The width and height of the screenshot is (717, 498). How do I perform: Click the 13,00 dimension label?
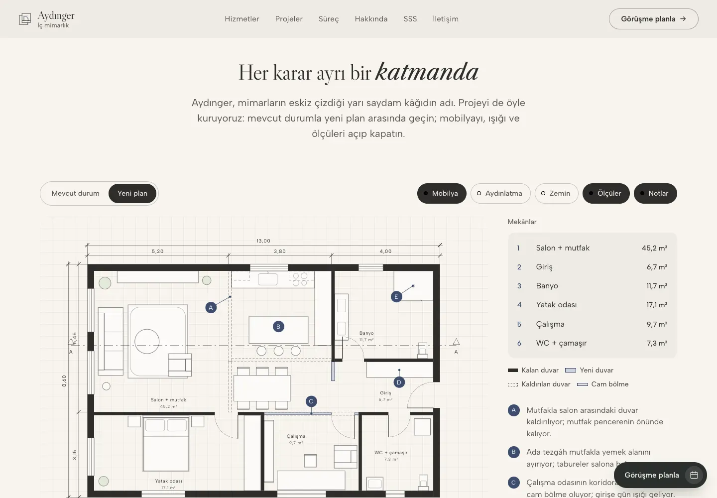[x=263, y=241]
